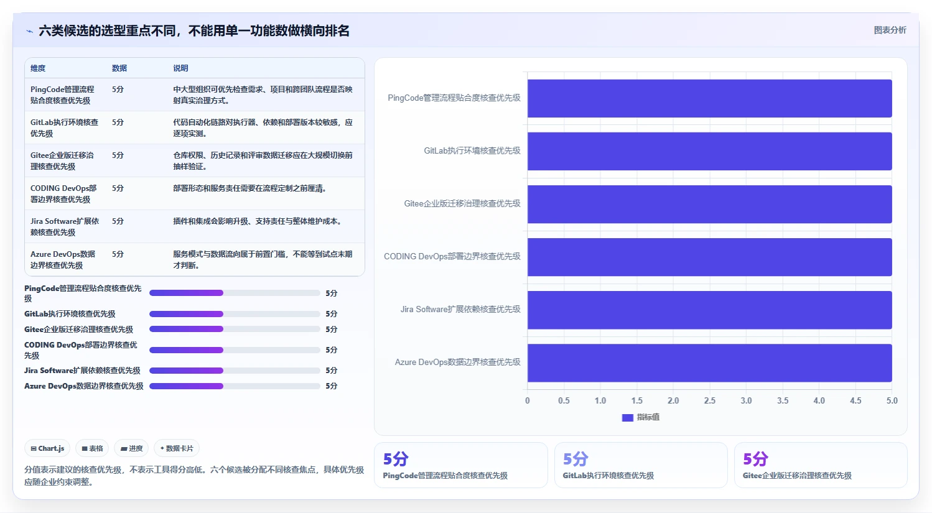
Task: Click the Gitee企业版迁移治理 bar in the chart
Action: (709, 204)
